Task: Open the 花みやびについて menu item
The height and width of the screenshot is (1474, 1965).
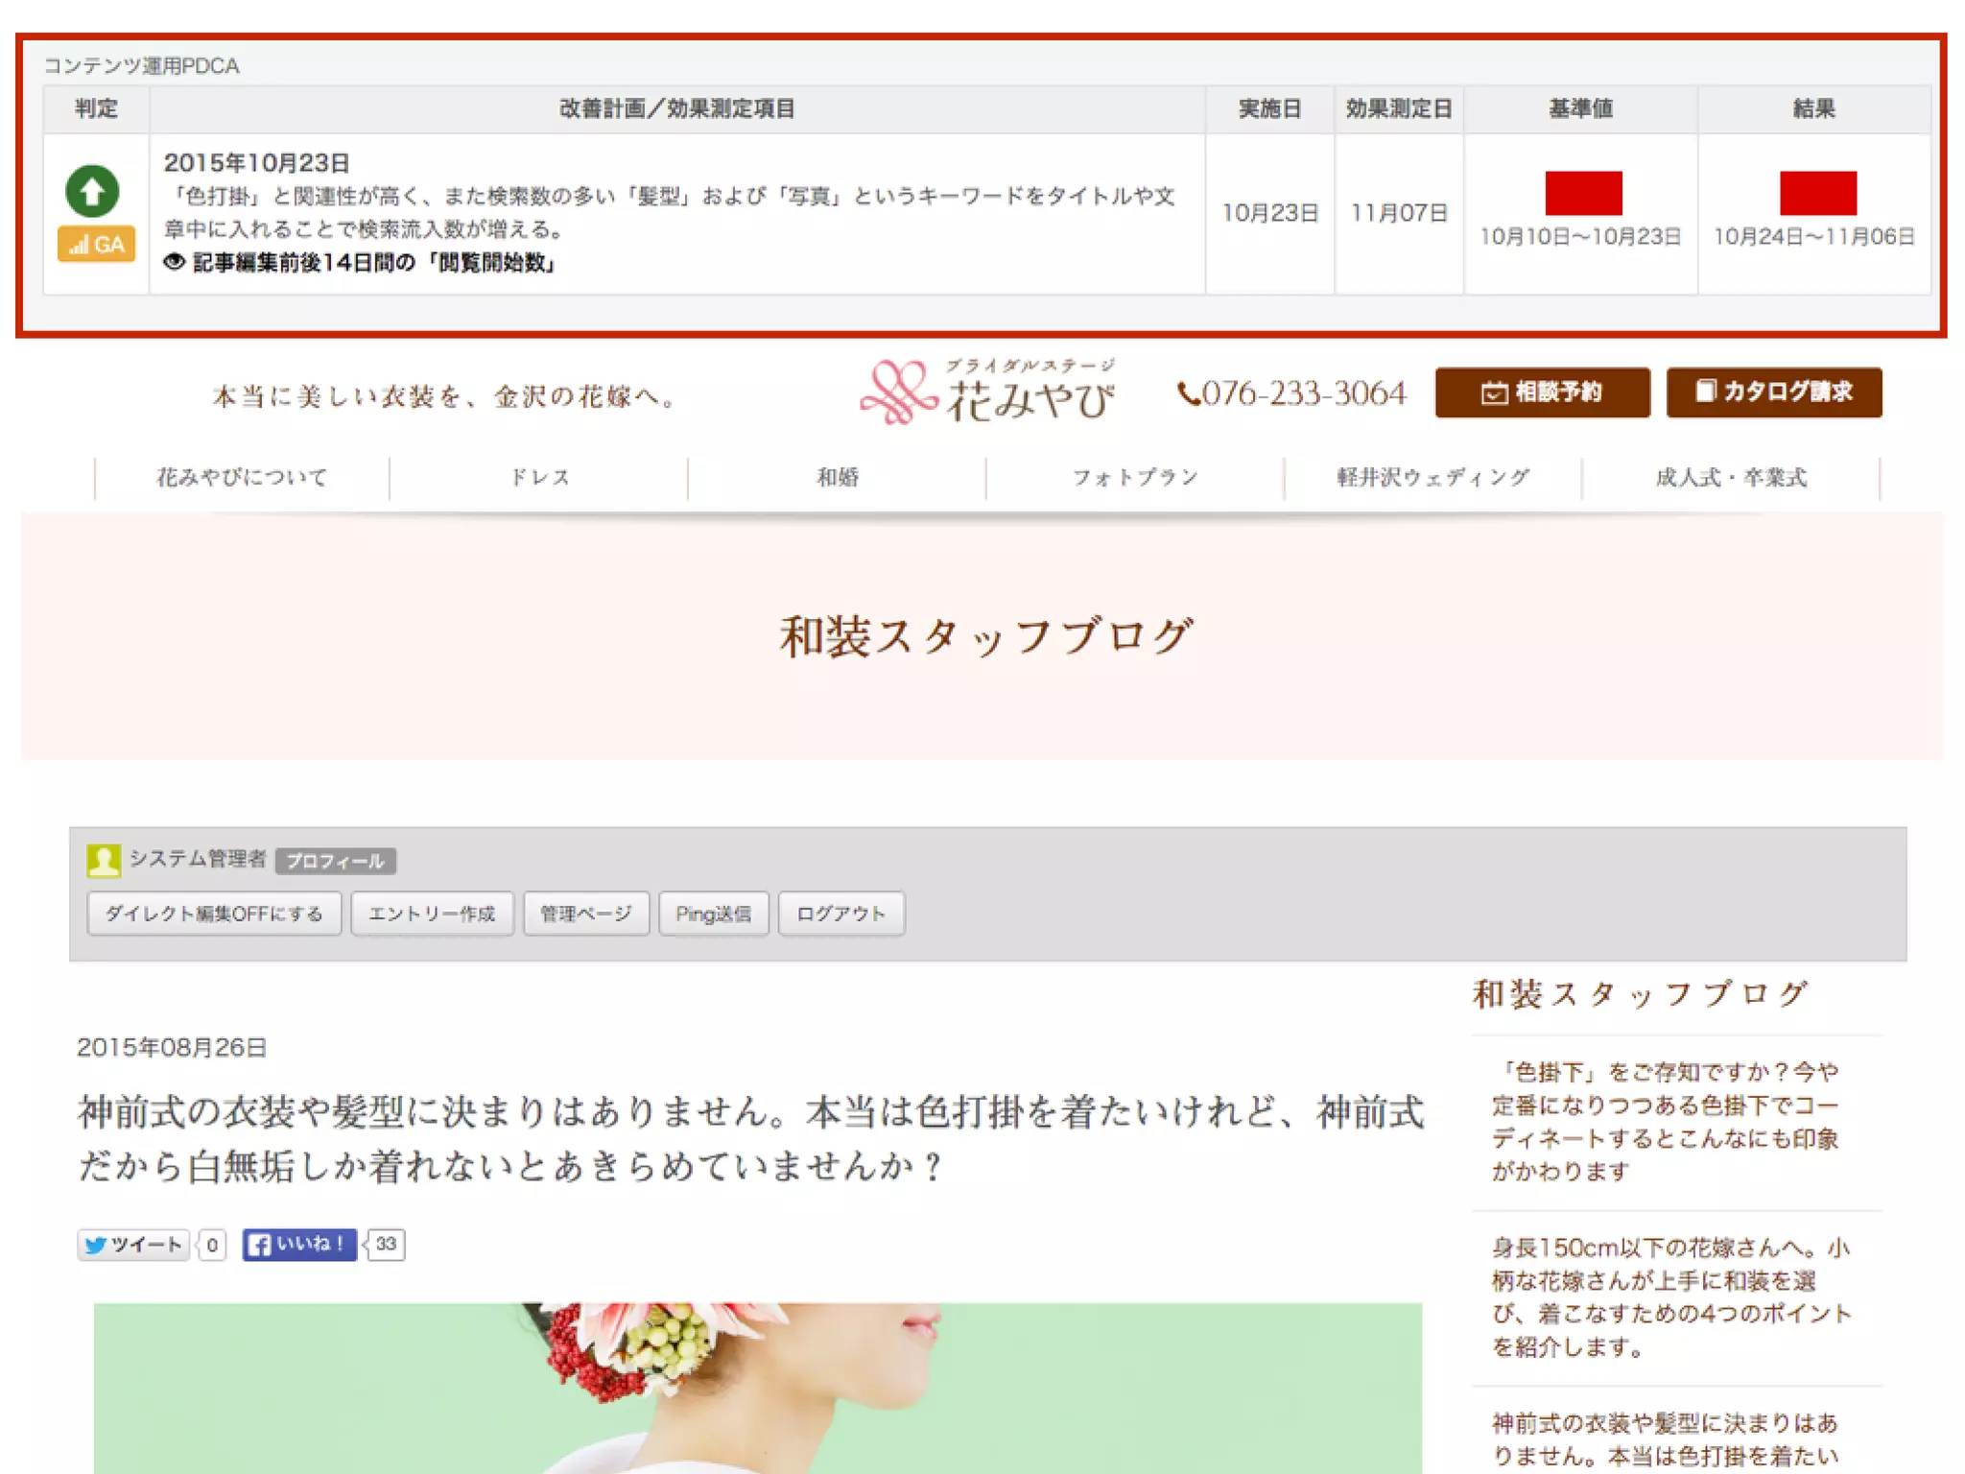Action: click(x=242, y=478)
